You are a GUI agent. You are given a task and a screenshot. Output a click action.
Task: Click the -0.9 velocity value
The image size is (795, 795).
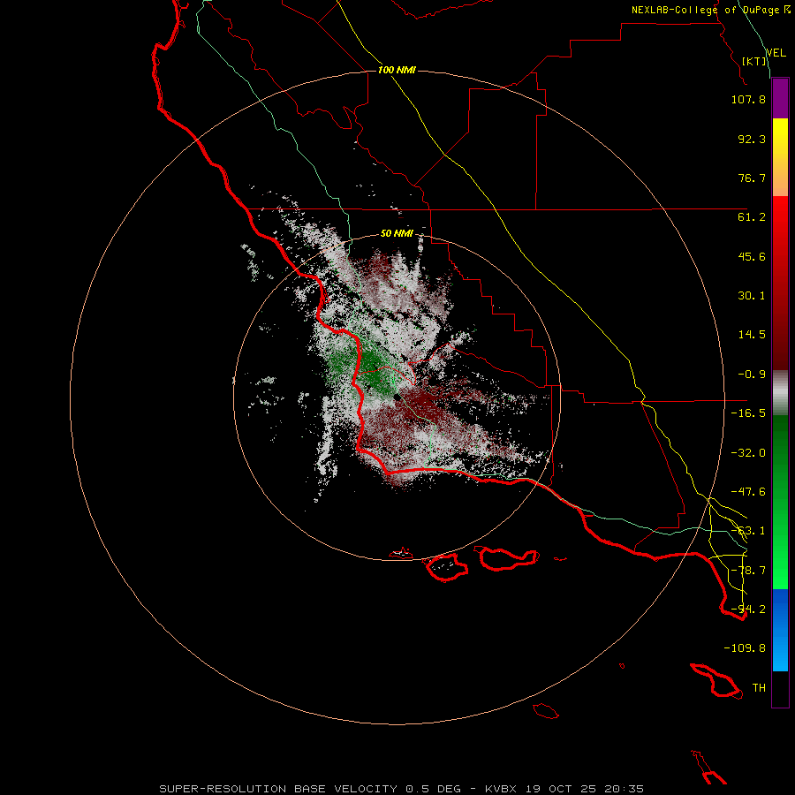(x=752, y=375)
